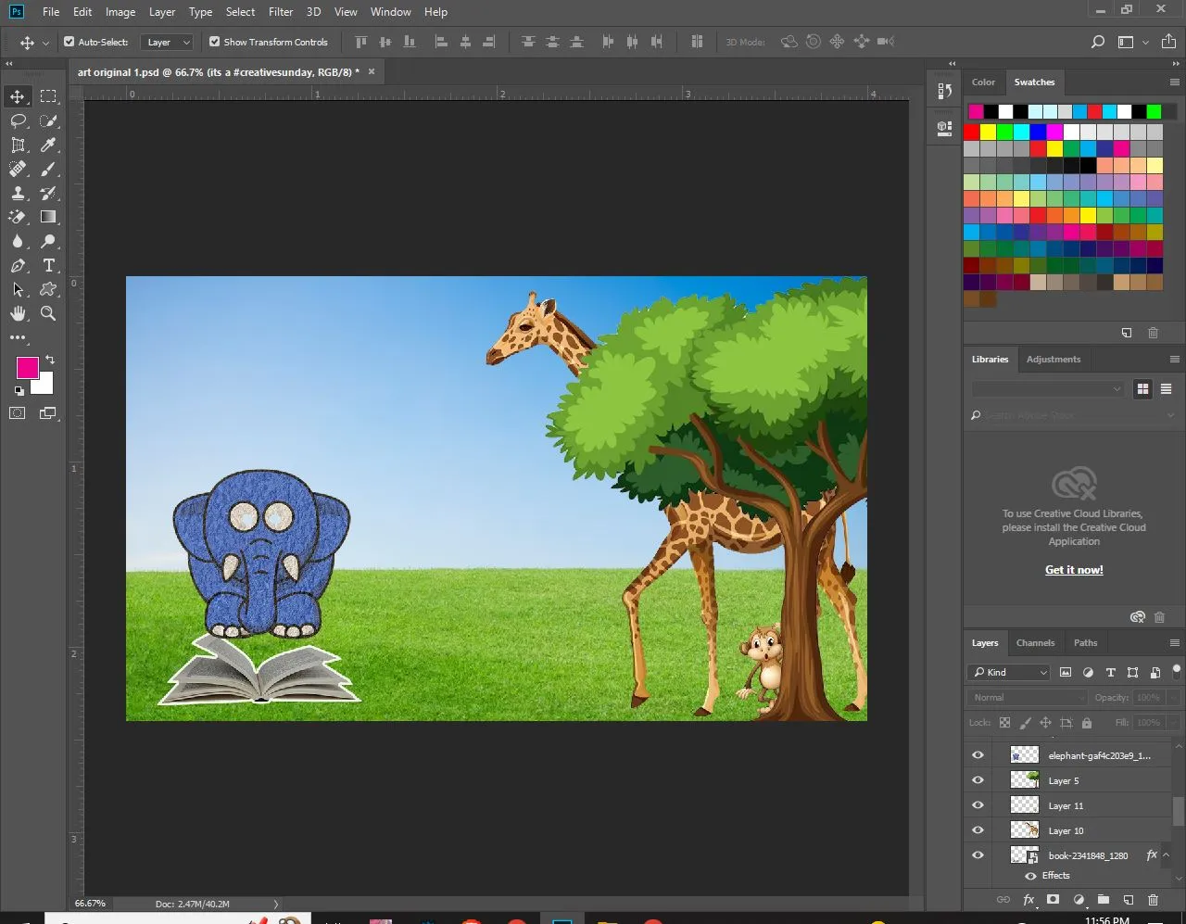The width and height of the screenshot is (1186, 924).
Task: Open the Kind filter dropdown in Layers
Action: (1010, 672)
